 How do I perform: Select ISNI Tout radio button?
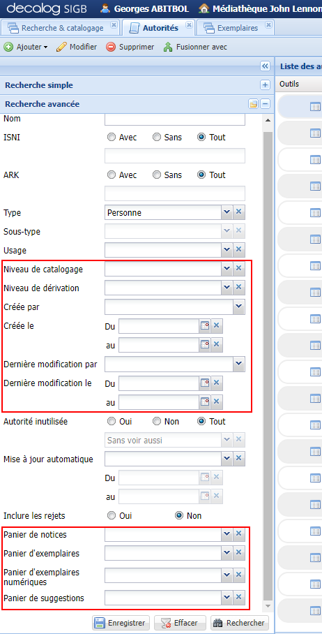[x=201, y=138]
